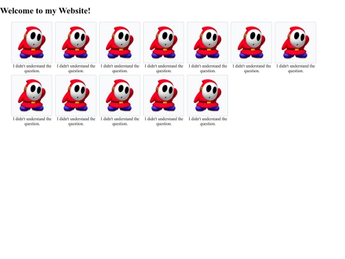
Task: Select caption under seventh top-row Shy Guy image
Action: point(296,68)
